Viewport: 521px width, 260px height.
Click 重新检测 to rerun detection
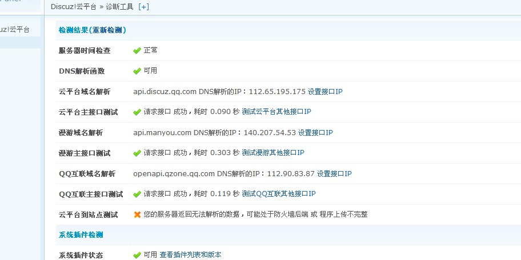coord(107,30)
